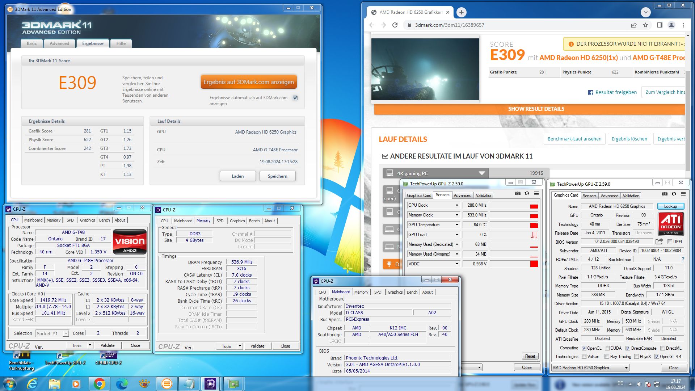
Task: Toggle the DirectCompute checkbox in GPU-Z
Action: click(628, 348)
